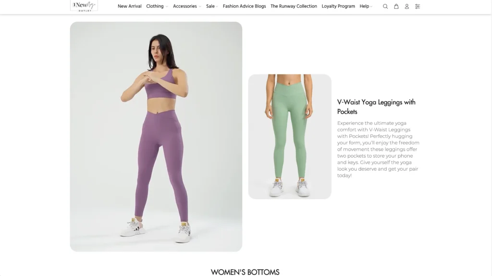Click the green leggings product thumbnail
The height and width of the screenshot is (276, 492).
(x=290, y=137)
